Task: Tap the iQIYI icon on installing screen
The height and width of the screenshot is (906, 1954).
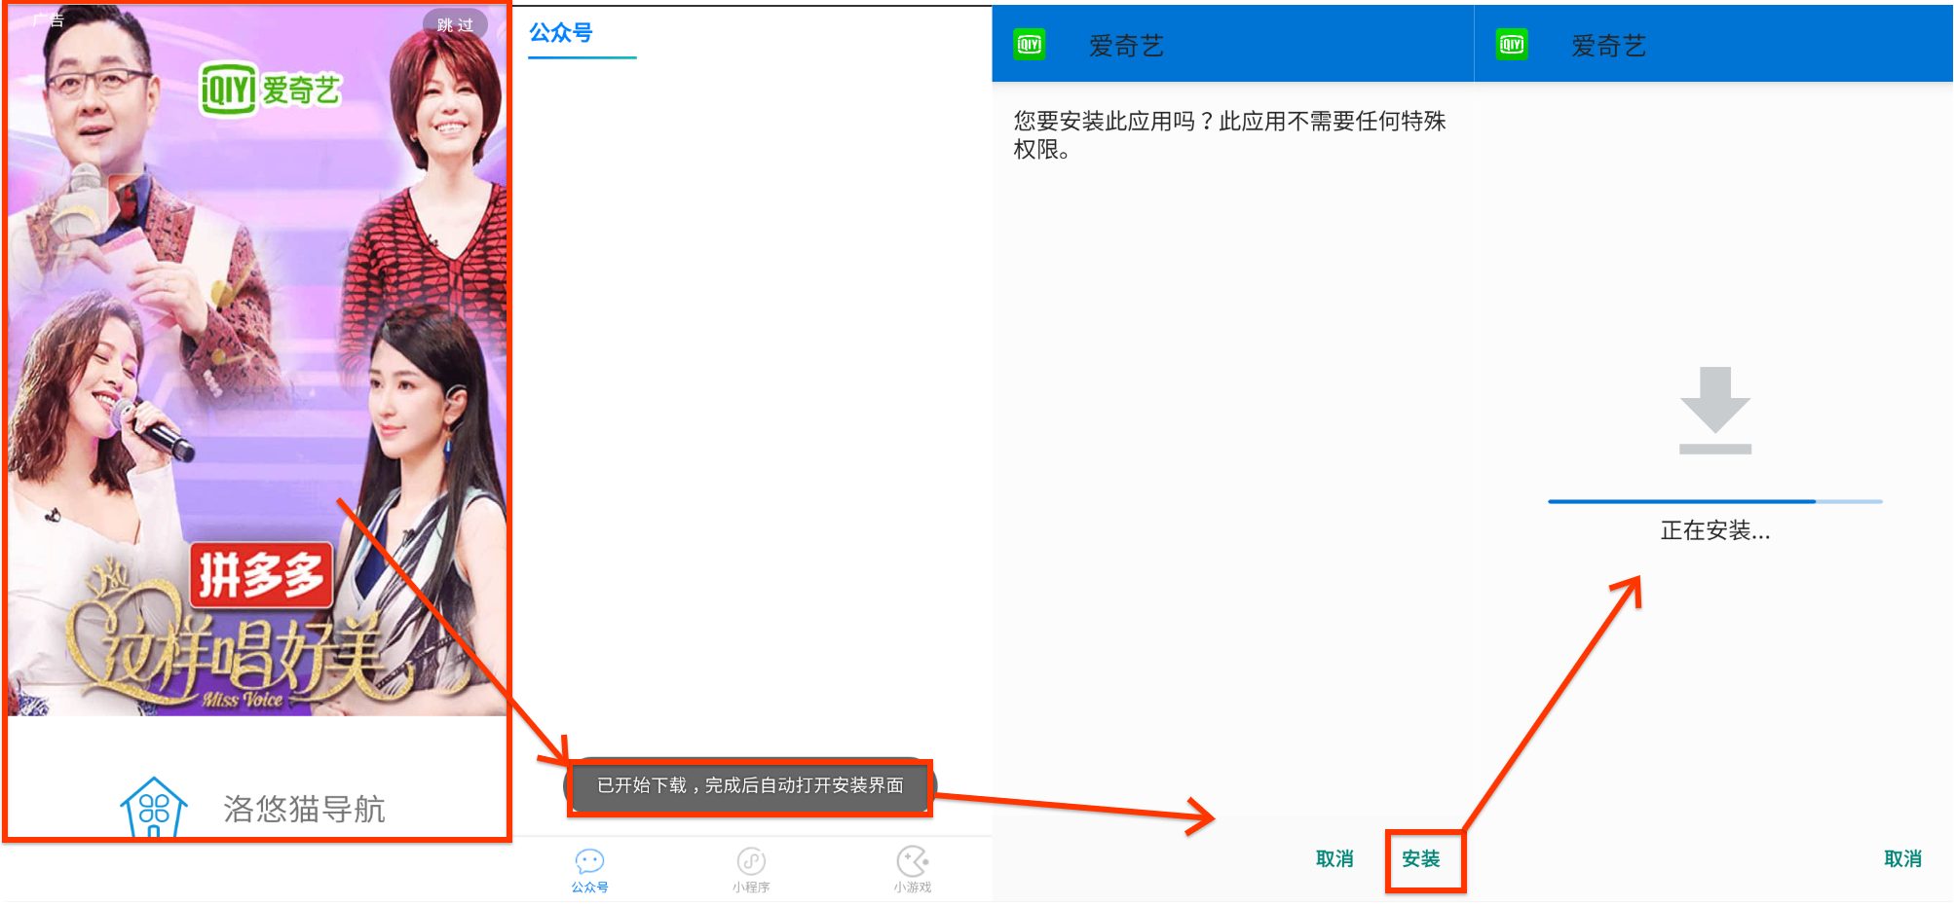Action: point(1512,45)
